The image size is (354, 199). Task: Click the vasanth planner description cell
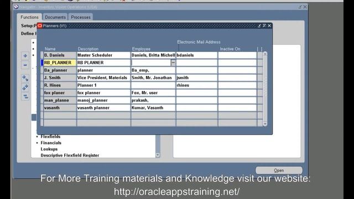pos(103,108)
